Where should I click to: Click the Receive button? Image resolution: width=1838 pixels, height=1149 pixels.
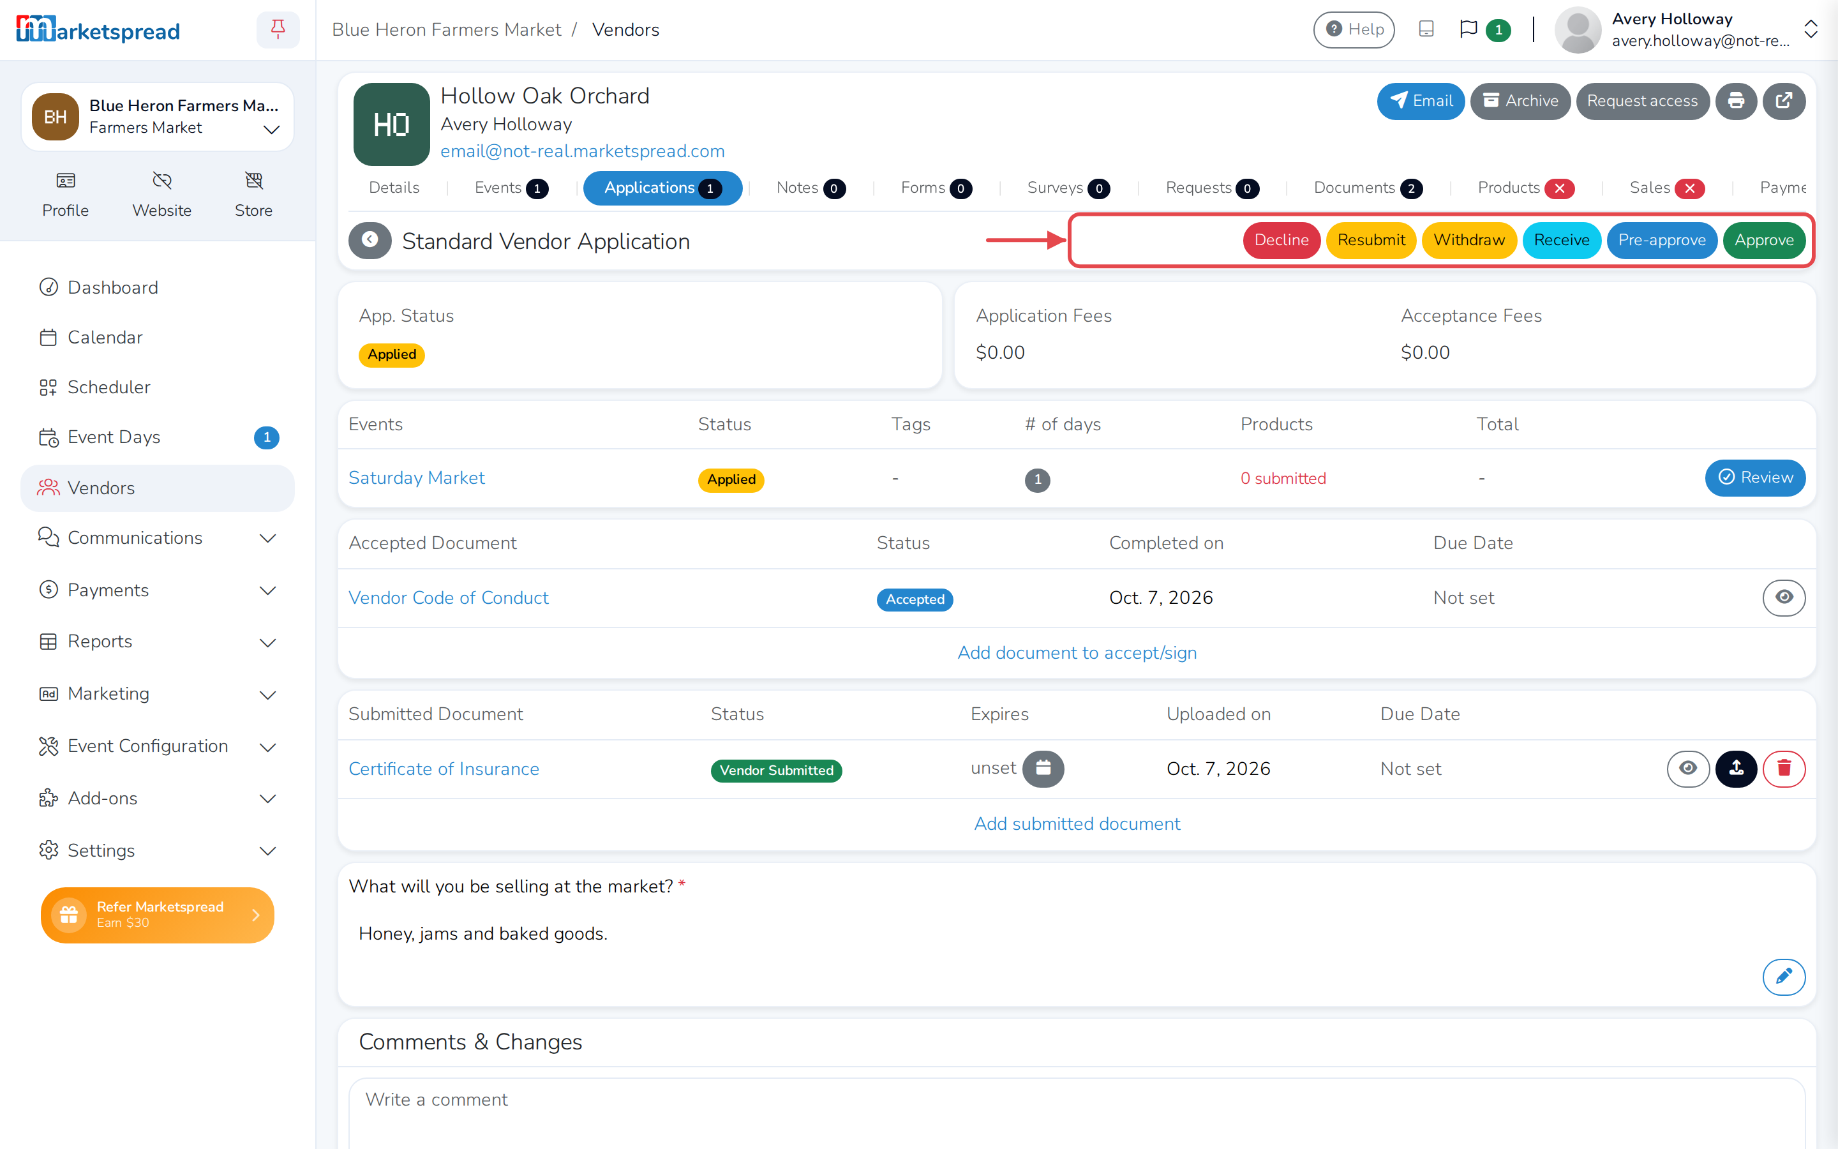pos(1562,240)
